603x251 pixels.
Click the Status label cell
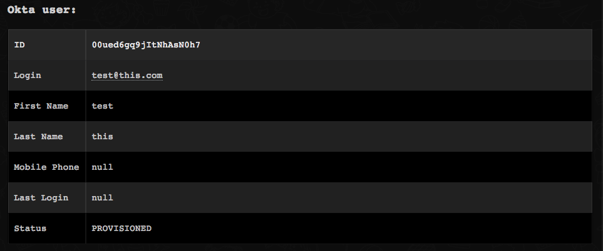[x=30, y=229]
